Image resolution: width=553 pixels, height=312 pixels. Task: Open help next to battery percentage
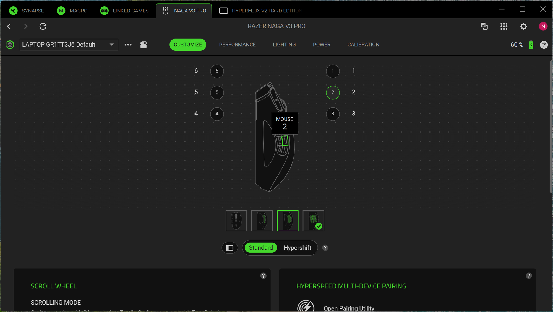(x=544, y=45)
